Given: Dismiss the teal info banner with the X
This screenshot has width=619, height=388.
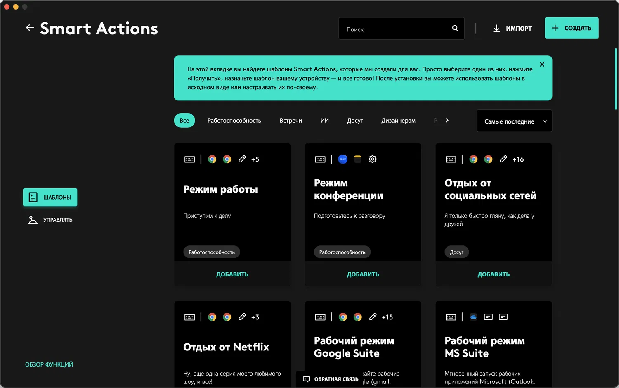Looking at the screenshot, I should [542, 64].
